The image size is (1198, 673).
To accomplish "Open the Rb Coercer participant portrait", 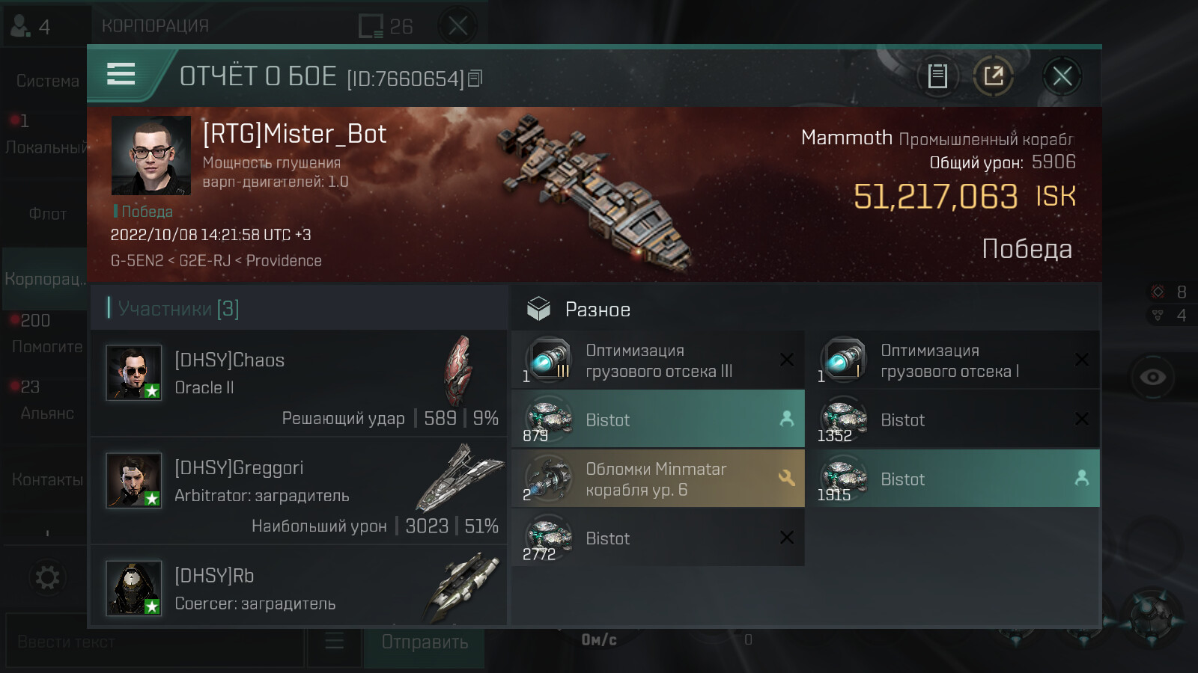I will pyautogui.click(x=134, y=588).
